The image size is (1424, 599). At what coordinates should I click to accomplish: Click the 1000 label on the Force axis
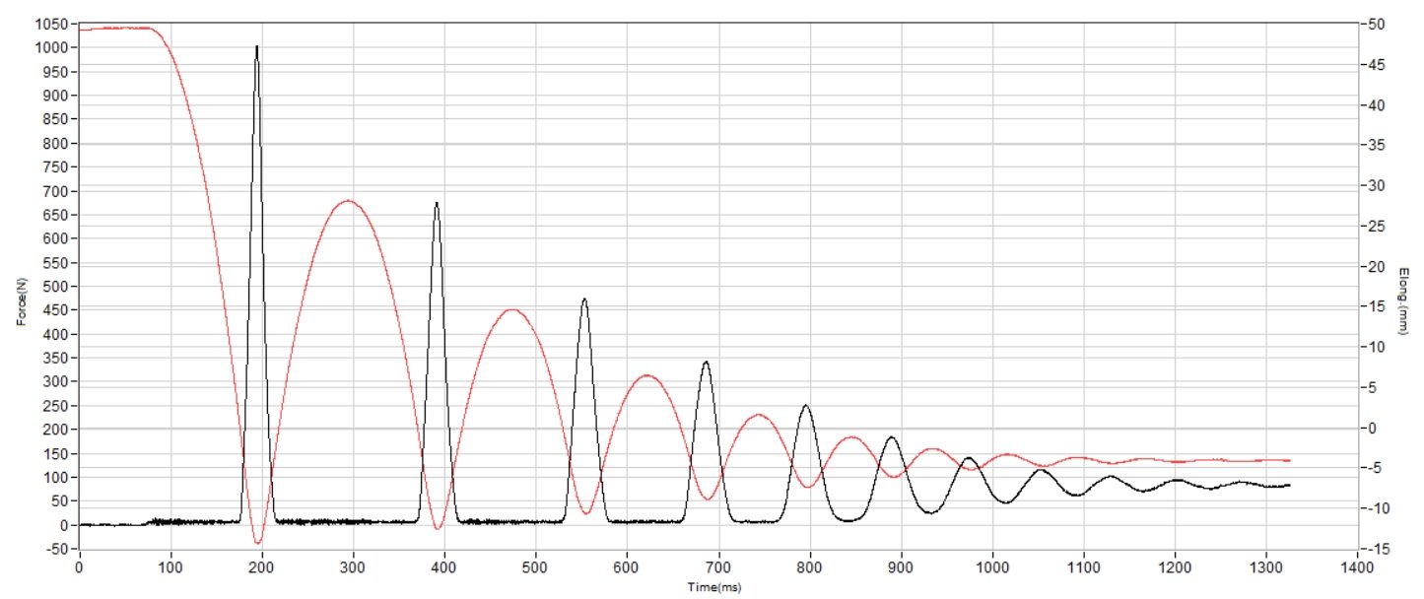tap(52, 47)
